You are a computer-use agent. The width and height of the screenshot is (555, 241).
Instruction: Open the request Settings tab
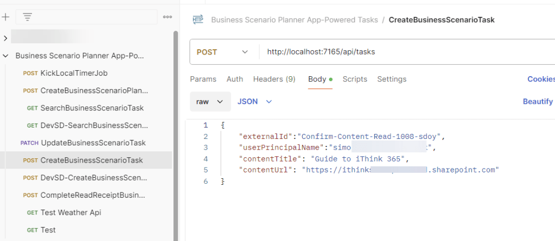click(391, 79)
